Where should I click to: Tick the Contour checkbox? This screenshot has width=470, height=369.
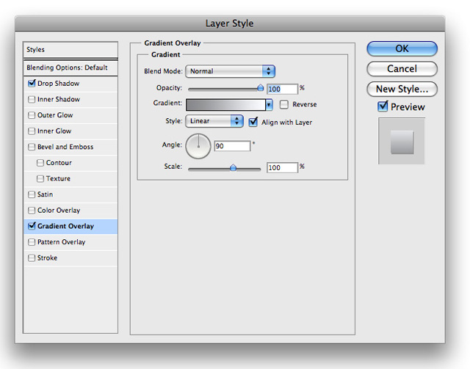pos(40,163)
